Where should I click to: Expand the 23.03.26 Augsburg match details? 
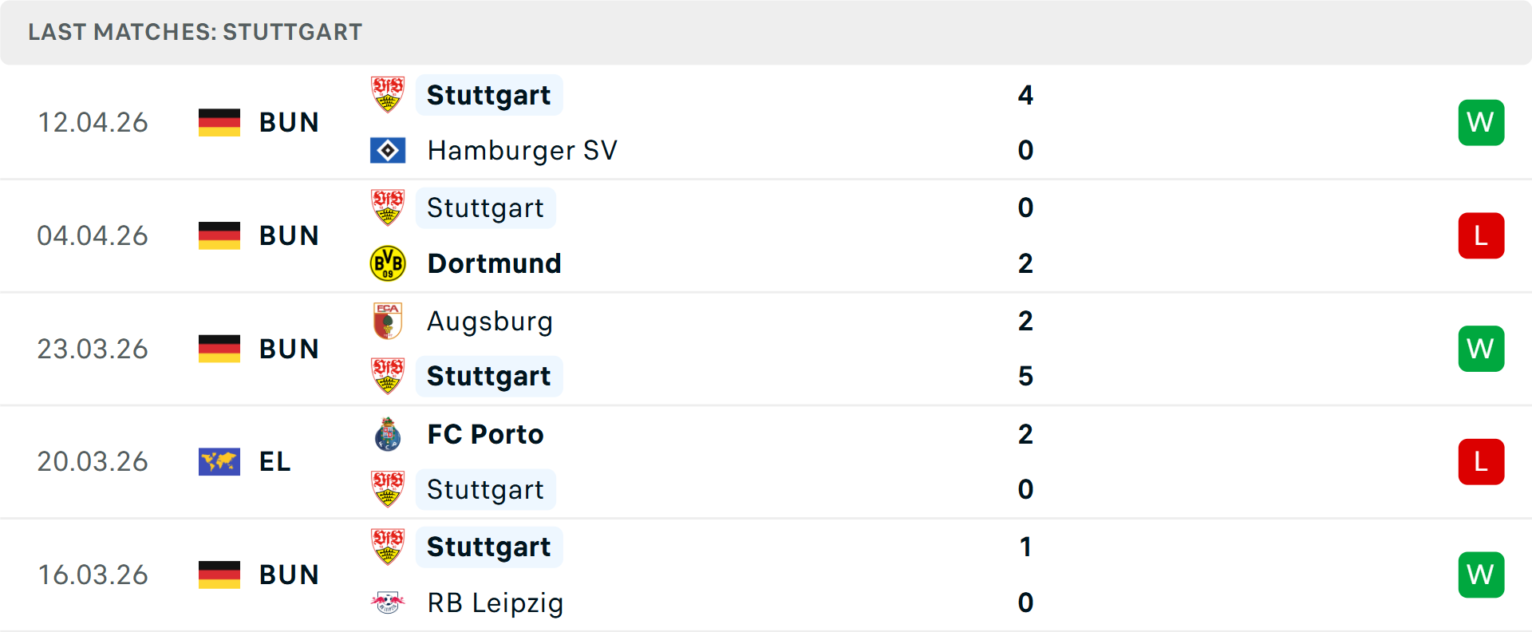pos(766,349)
